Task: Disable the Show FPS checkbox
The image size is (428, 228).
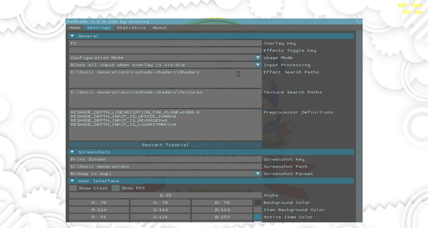Action: [116, 188]
